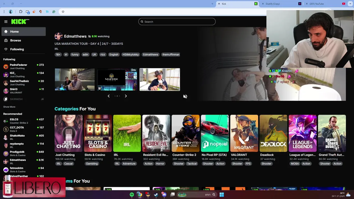This screenshot has width=354, height=199.
Task: Open League of Legends category card
Action: pos(303,133)
